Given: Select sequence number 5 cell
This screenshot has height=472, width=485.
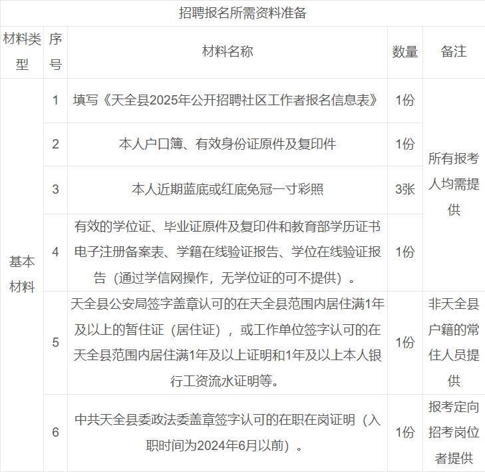Looking at the screenshot, I should point(56,343).
